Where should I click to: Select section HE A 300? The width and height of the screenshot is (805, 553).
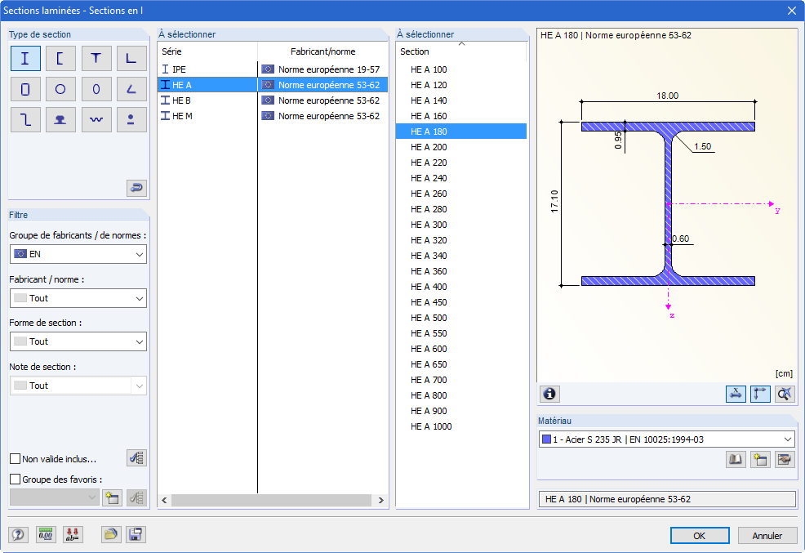pyautogui.click(x=461, y=225)
